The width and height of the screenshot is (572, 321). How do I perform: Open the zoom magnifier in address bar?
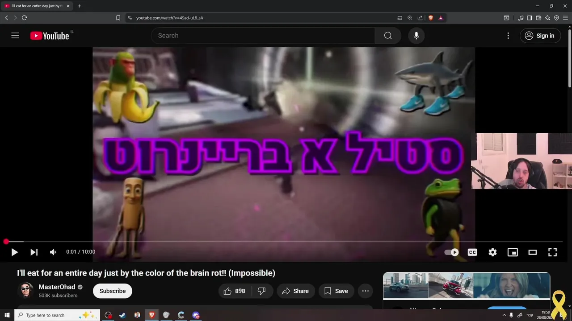[410, 18]
